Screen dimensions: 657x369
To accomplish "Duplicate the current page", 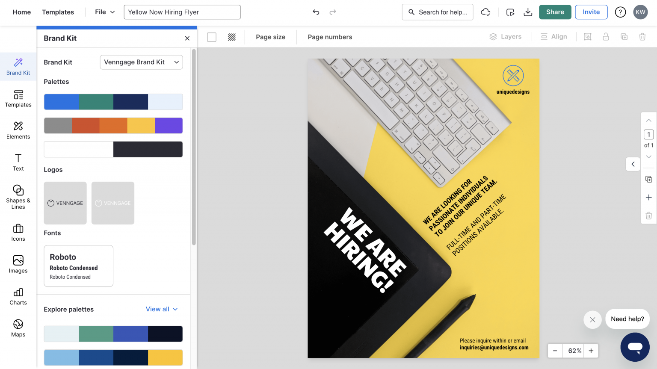I will [648, 179].
